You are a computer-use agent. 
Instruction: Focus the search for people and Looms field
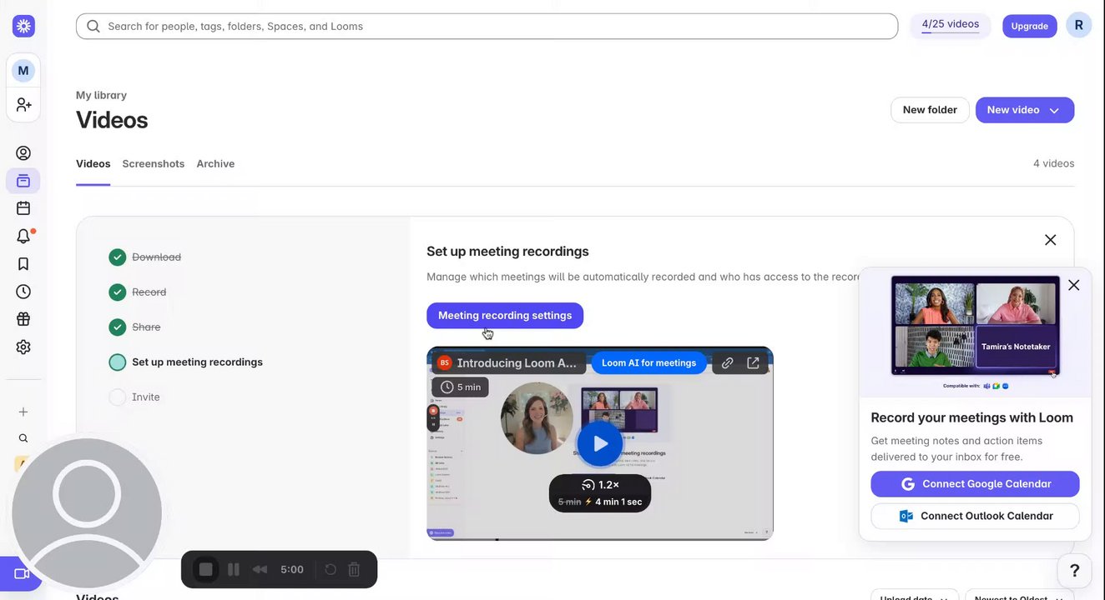pyautogui.click(x=487, y=26)
